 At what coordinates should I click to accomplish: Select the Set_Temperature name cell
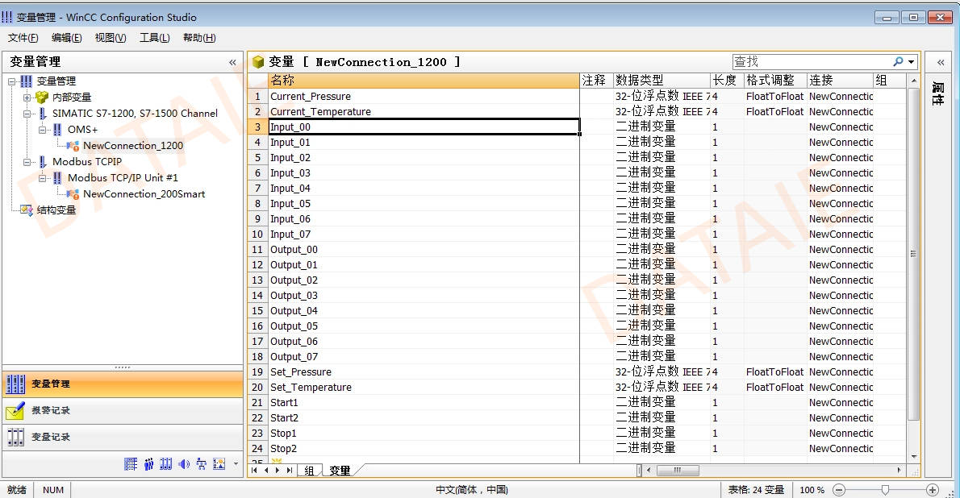click(424, 388)
